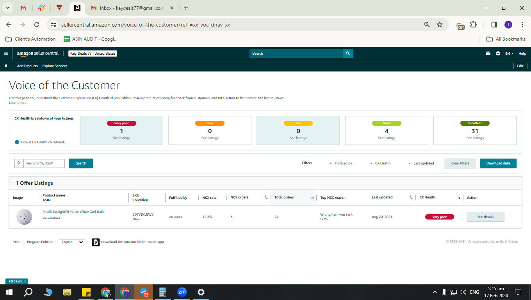Open the Add Products menu item

[27, 66]
